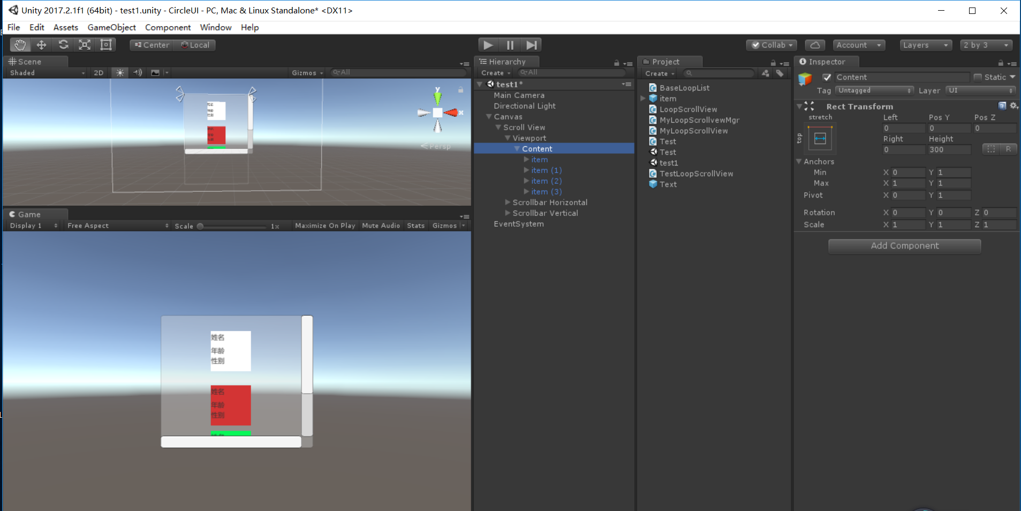
Task: Toggle Maximize On Play
Action: point(325,226)
